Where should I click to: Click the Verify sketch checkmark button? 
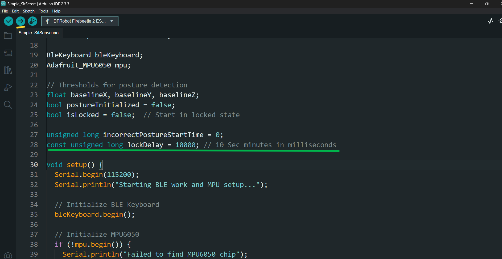(9, 21)
